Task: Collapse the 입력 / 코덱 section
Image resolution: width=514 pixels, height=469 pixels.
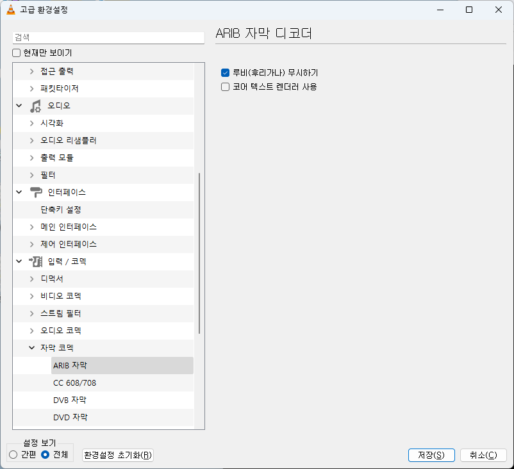Action: (x=19, y=261)
